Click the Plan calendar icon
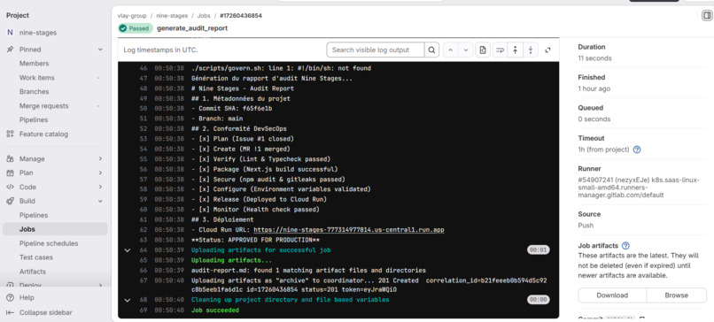Screen dimensions: 714x322 tap(10, 172)
